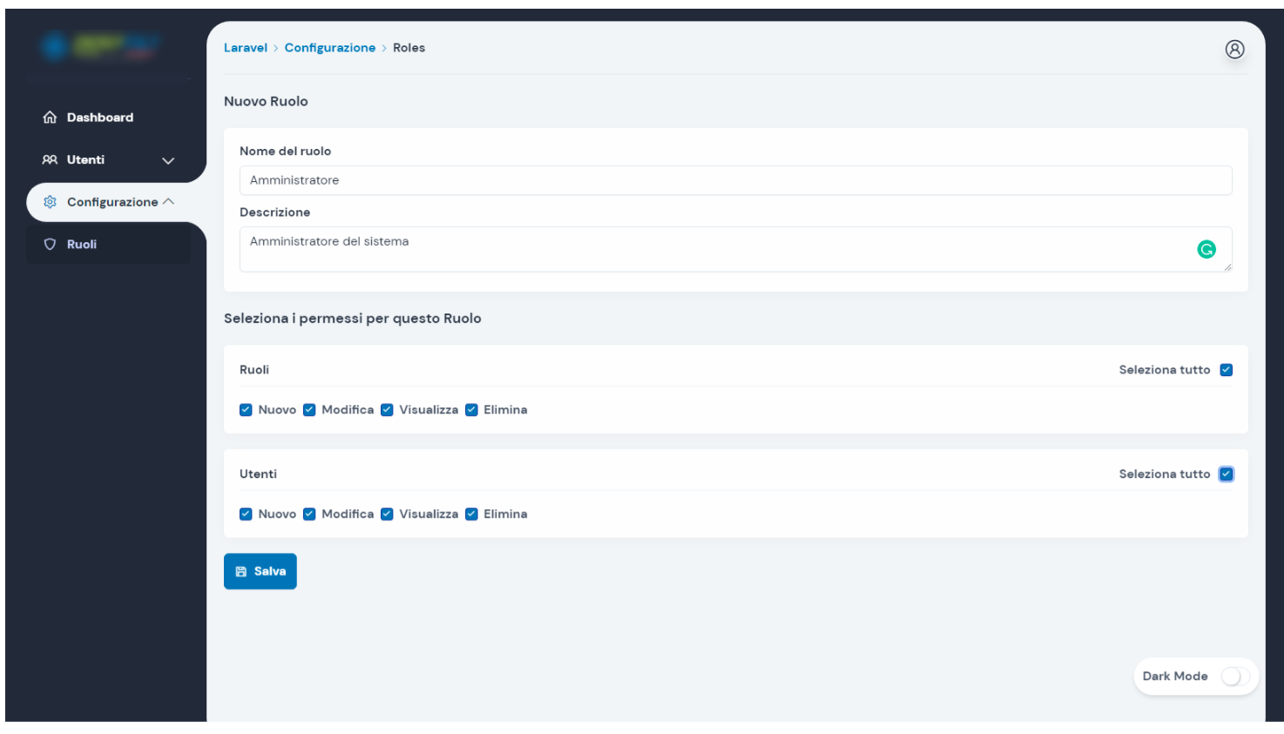
Task: Uncheck Elimina permission under Ruoli
Action: 471,410
